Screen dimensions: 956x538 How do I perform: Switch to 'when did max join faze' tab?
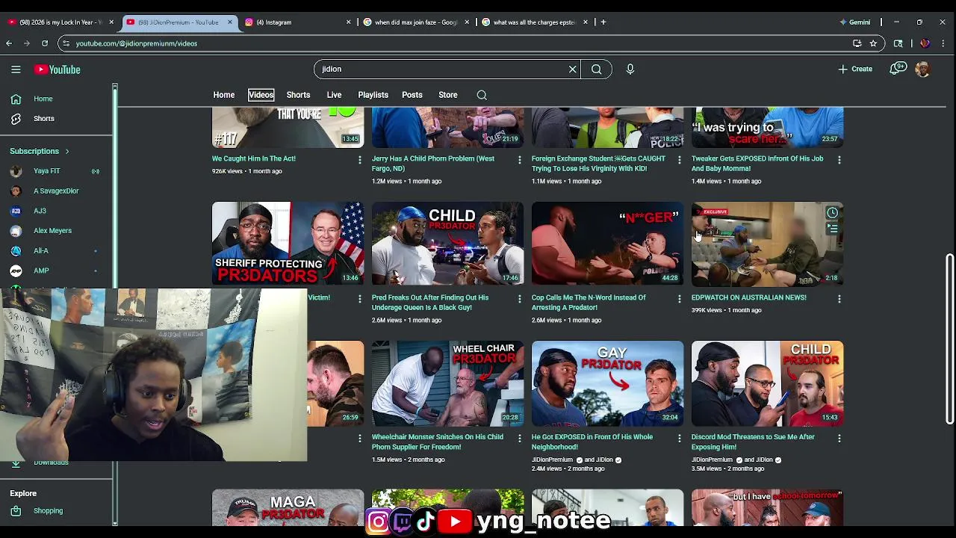pyautogui.click(x=415, y=22)
